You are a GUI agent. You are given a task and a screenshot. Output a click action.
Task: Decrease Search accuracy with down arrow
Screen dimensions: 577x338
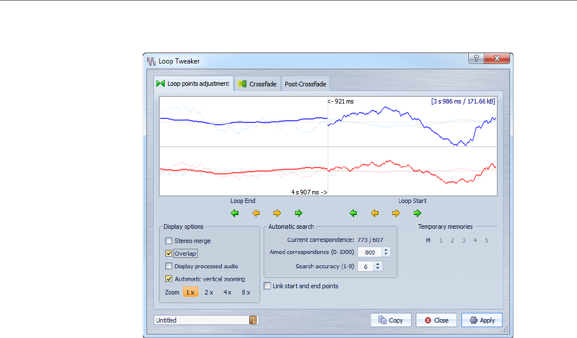(377, 268)
